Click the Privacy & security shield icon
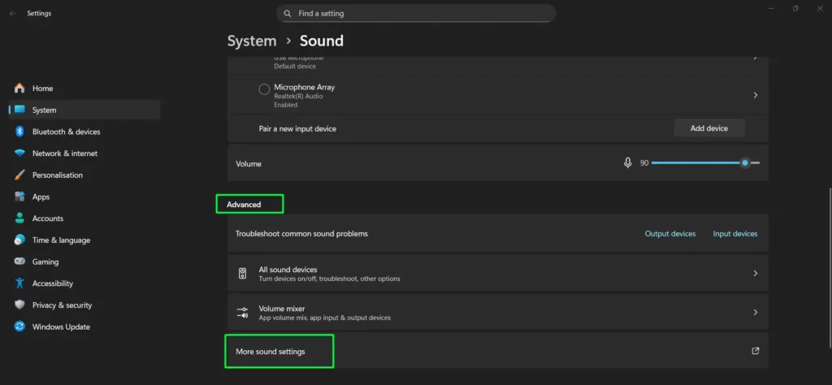This screenshot has height=385, width=832. [x=19, y=305]
